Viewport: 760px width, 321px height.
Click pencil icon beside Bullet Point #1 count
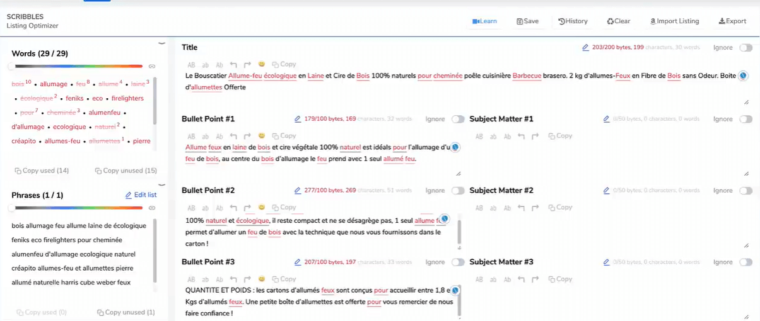[x=298, y=119]
